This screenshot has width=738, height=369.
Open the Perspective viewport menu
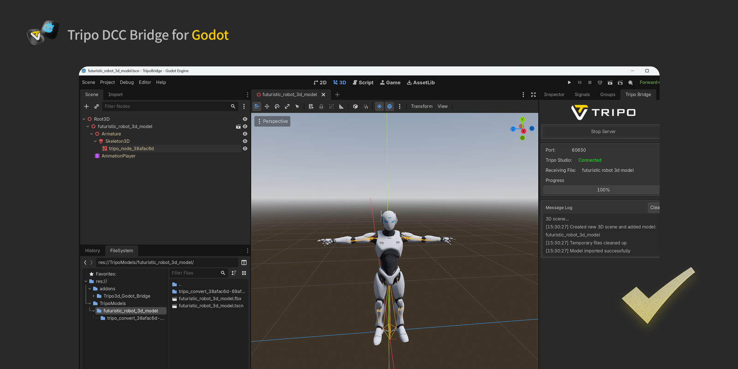coord(272,121)
